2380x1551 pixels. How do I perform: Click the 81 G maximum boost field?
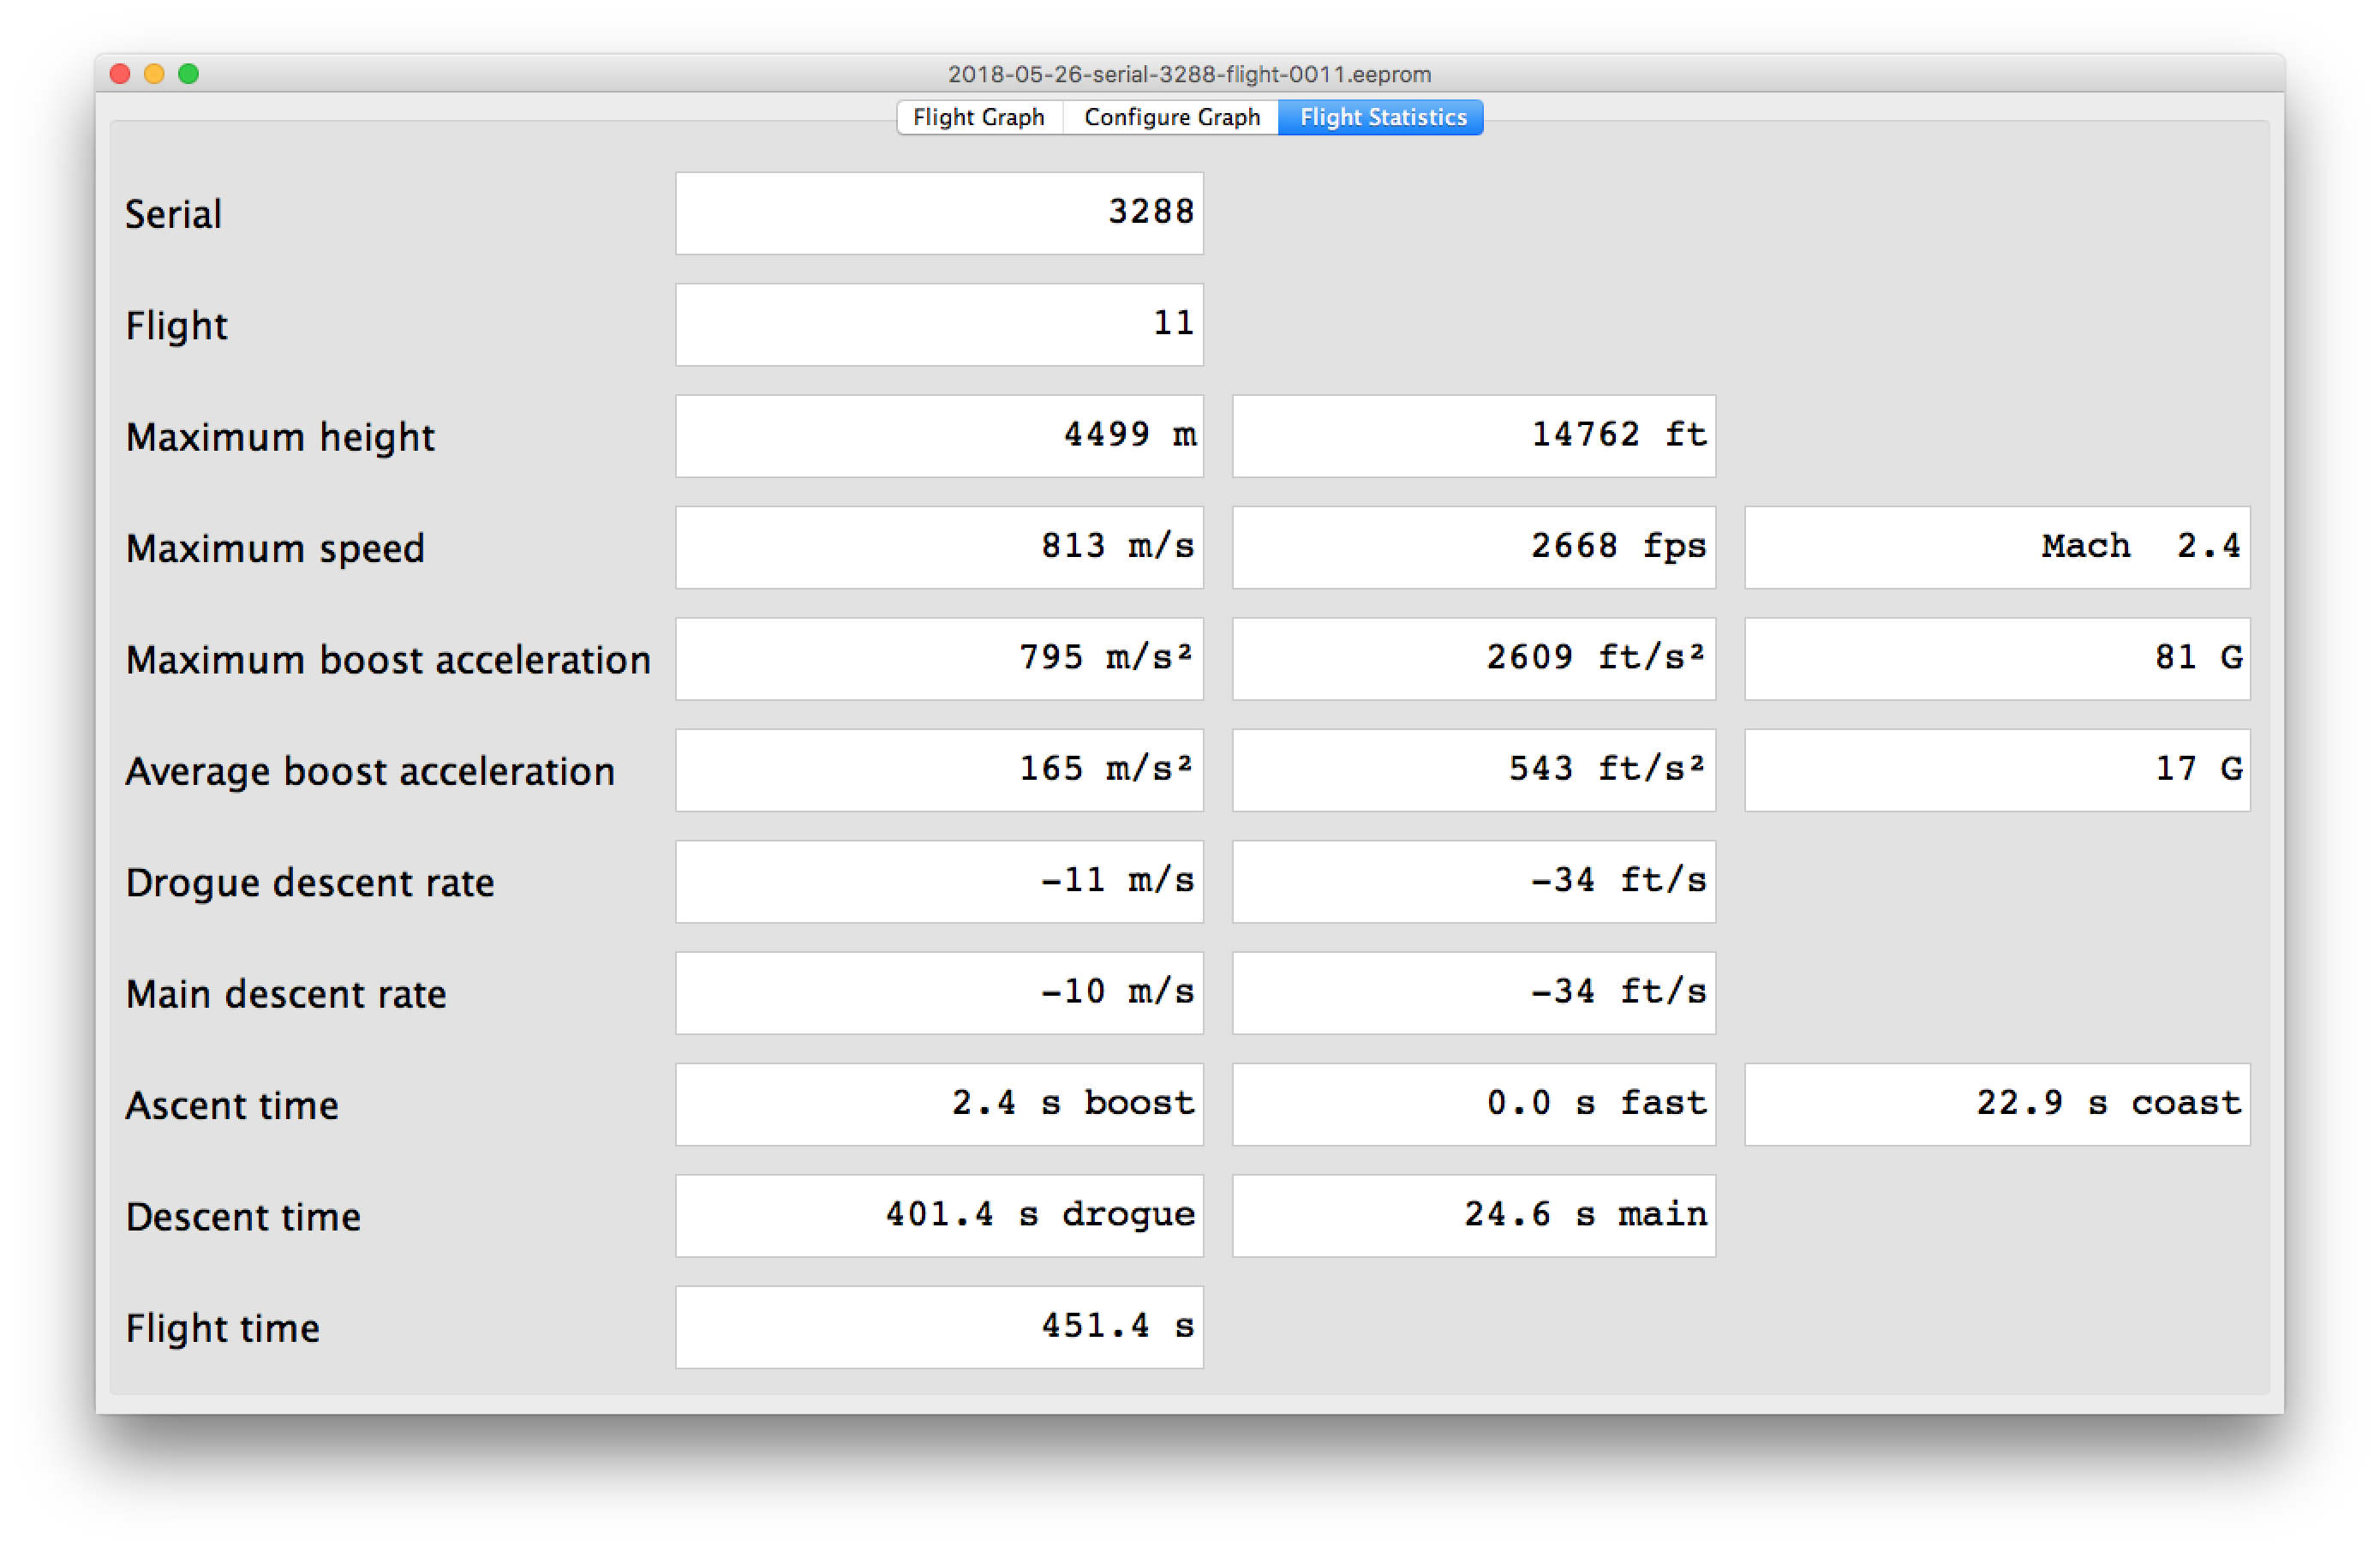click(1996, 658)
